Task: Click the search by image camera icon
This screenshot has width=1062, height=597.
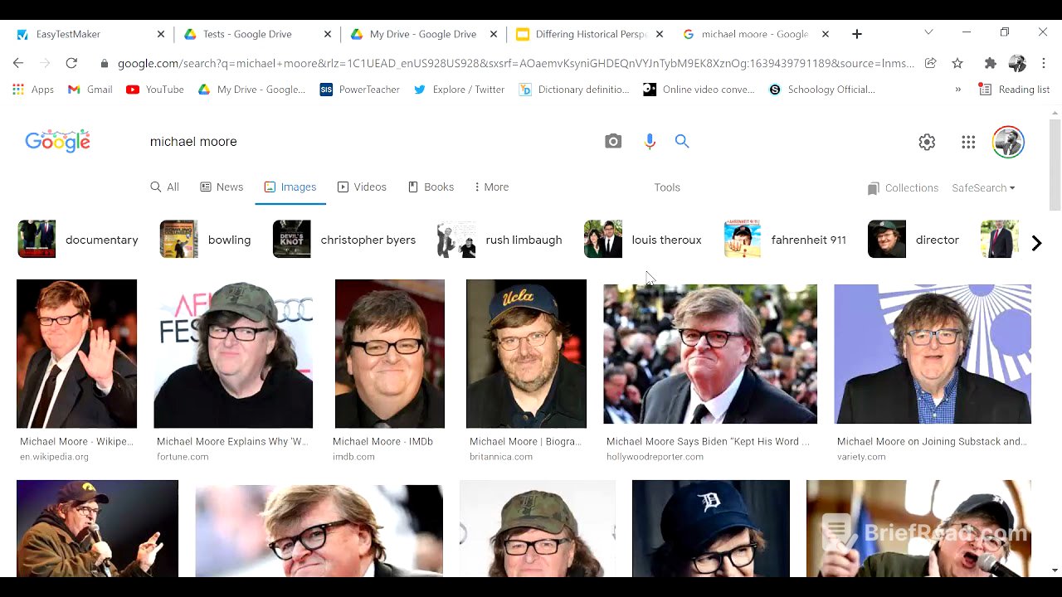Action: coord(613,142)
